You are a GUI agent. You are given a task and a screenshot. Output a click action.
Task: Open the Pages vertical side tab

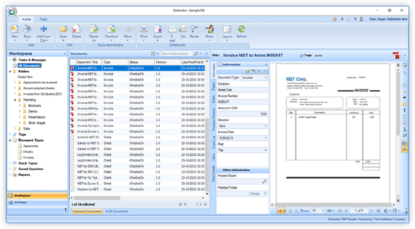point(214,86)
